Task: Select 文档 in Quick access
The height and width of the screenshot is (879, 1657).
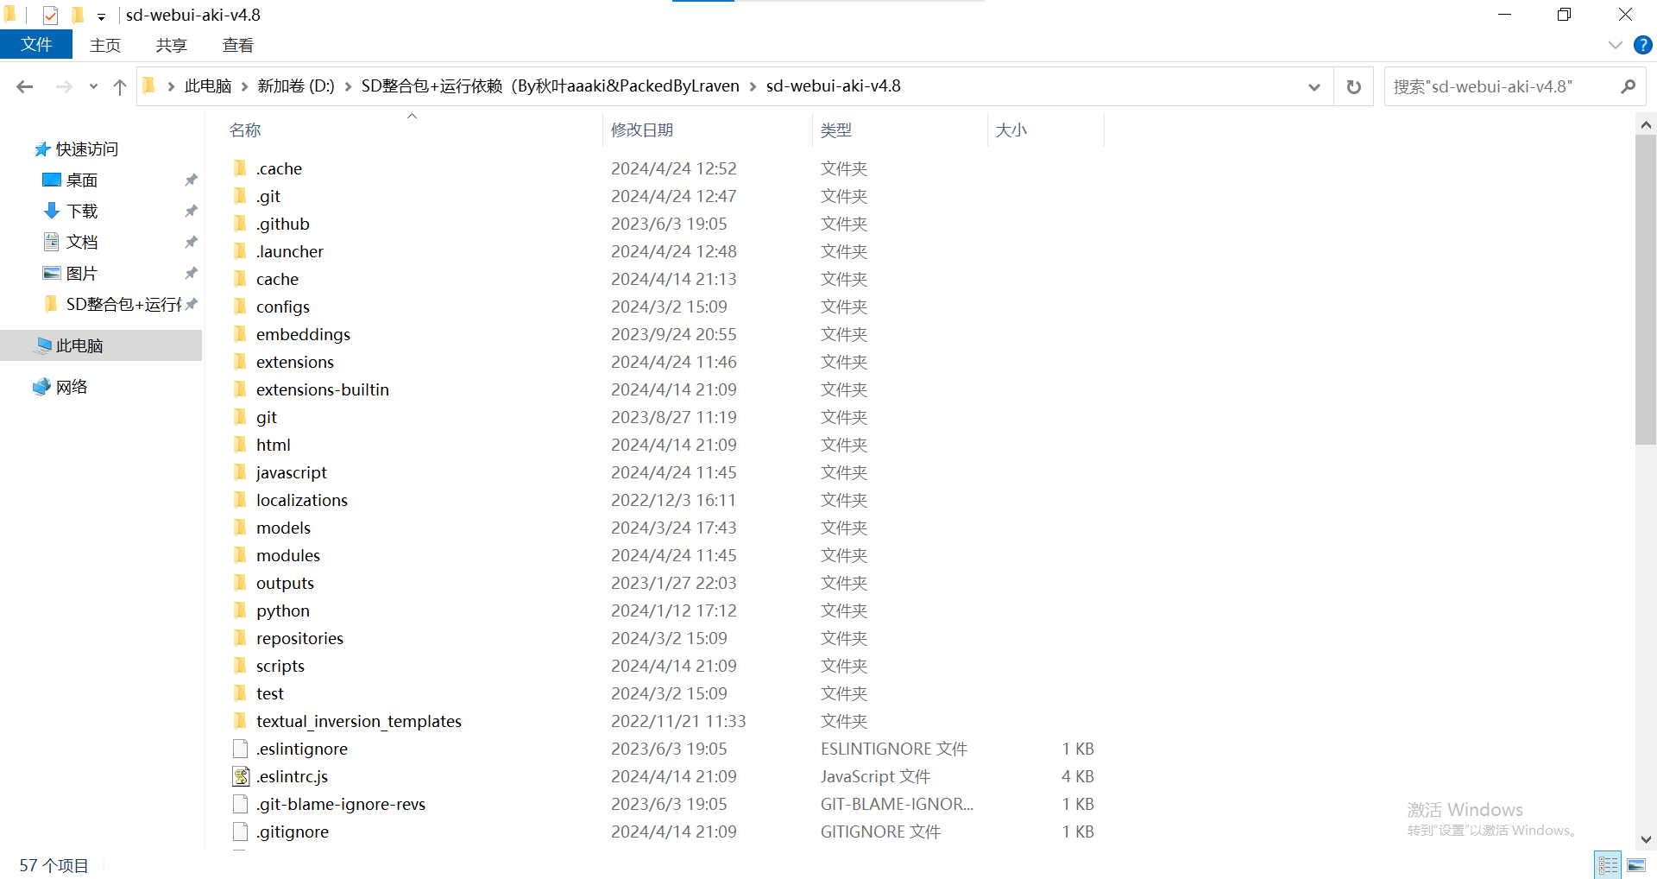Action: pyautogui.click(x=82, y=243)
